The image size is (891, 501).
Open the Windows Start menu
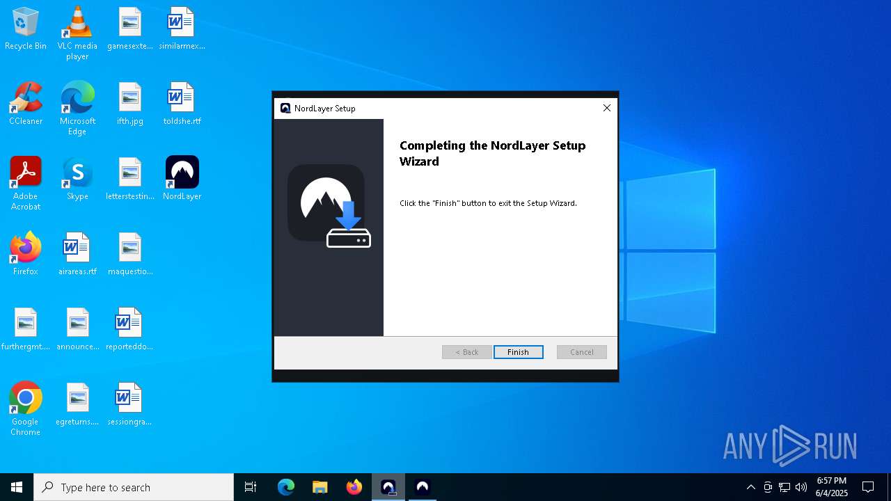point(17,487)
